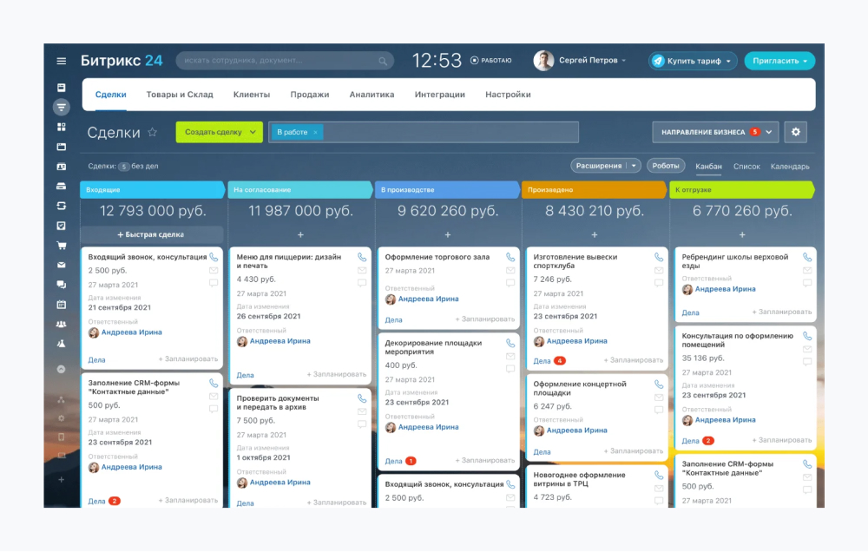This screenshot has height=552, width=868.
Task: Expand the Создать сделку dropdown arrow
Action: coord(253,132)
